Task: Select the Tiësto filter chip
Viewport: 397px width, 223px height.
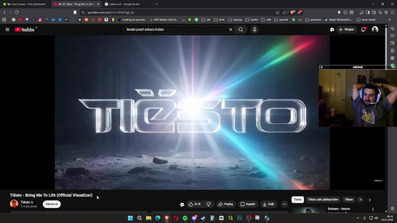Action: pyautogui.click(x=349, y=199)
